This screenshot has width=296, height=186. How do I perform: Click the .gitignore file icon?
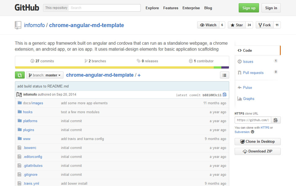point(19,175)
